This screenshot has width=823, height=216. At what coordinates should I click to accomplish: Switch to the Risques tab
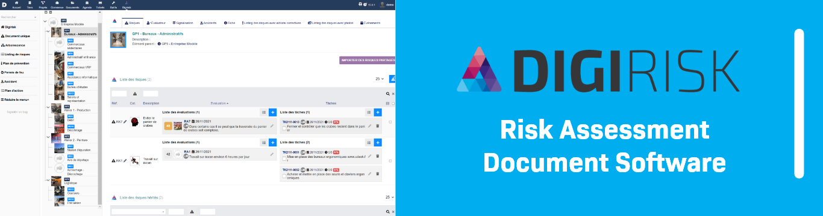pos(132,22)
